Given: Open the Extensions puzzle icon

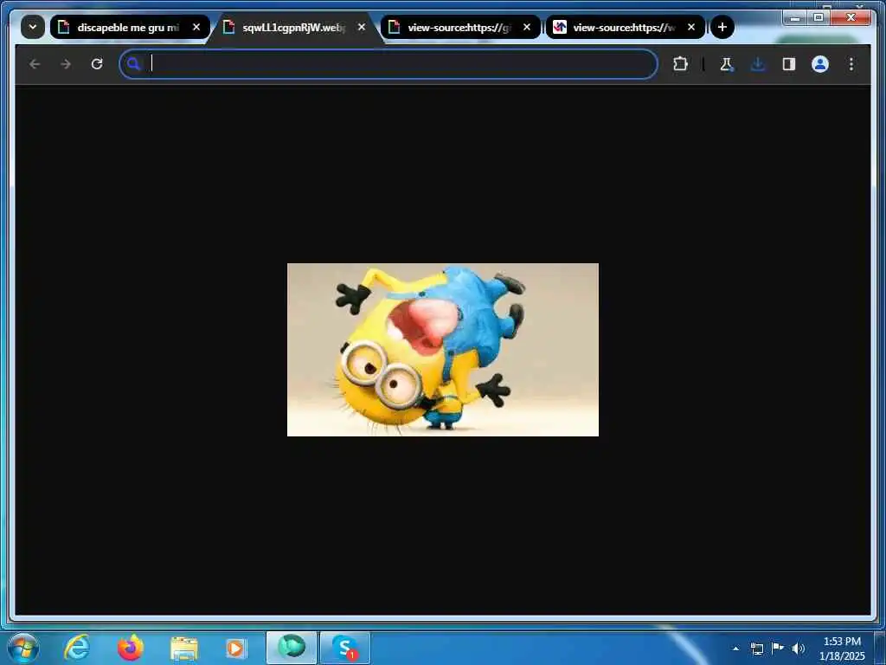Looking at the screenshot, I should click(x=680, y=64).
